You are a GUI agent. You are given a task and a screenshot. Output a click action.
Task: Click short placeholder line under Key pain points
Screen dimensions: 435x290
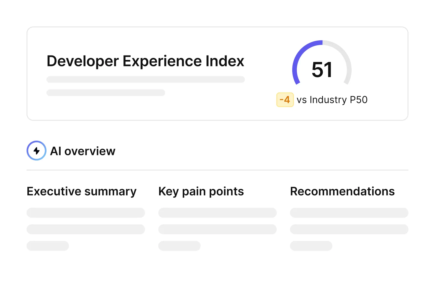pos(179,246)
